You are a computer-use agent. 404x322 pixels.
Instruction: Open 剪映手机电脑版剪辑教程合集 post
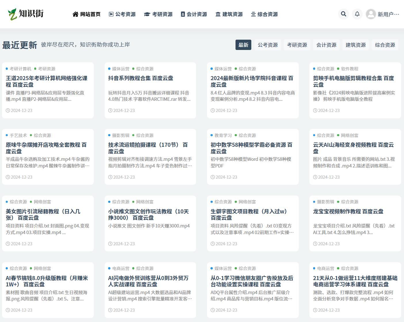353,81
